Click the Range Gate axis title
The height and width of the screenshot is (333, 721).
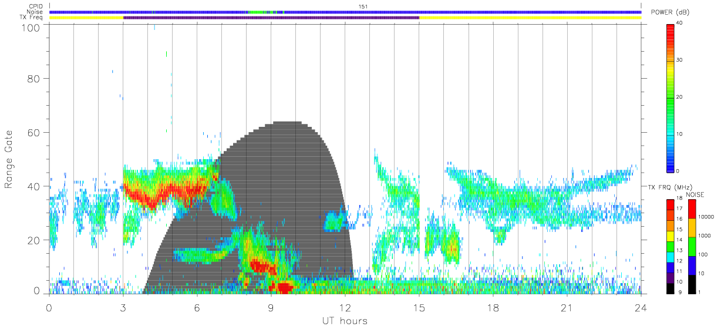coord(9,160)
